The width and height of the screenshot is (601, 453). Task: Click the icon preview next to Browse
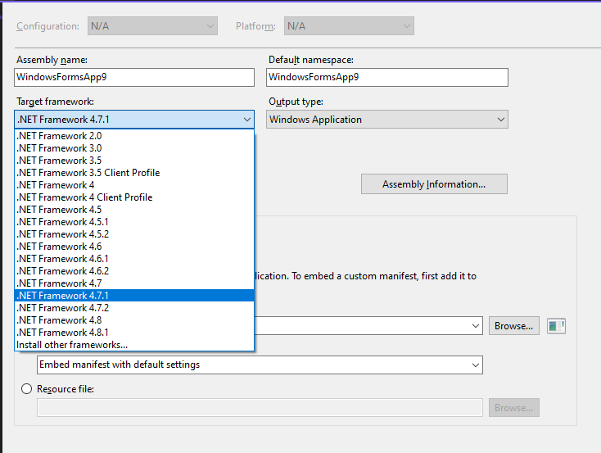(556, 326)
